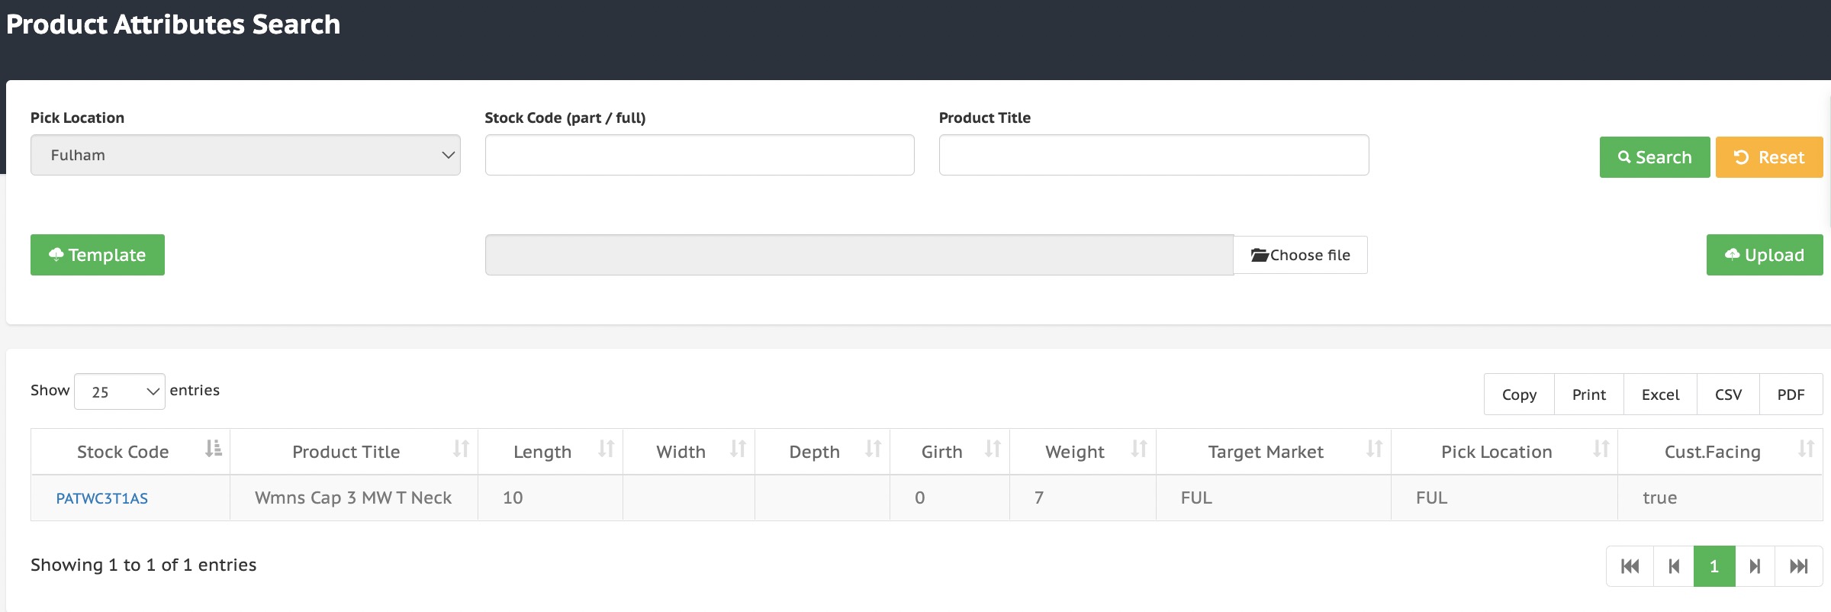This screenshot has width=1831, height=612.
Task: Click the Choose file button
Action: point(1301,255)
